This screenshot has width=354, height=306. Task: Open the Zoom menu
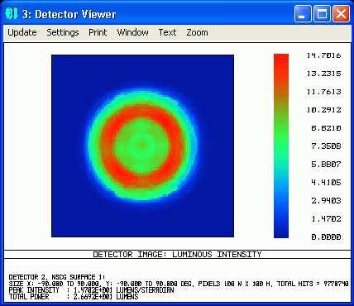(x=197, y=32)
